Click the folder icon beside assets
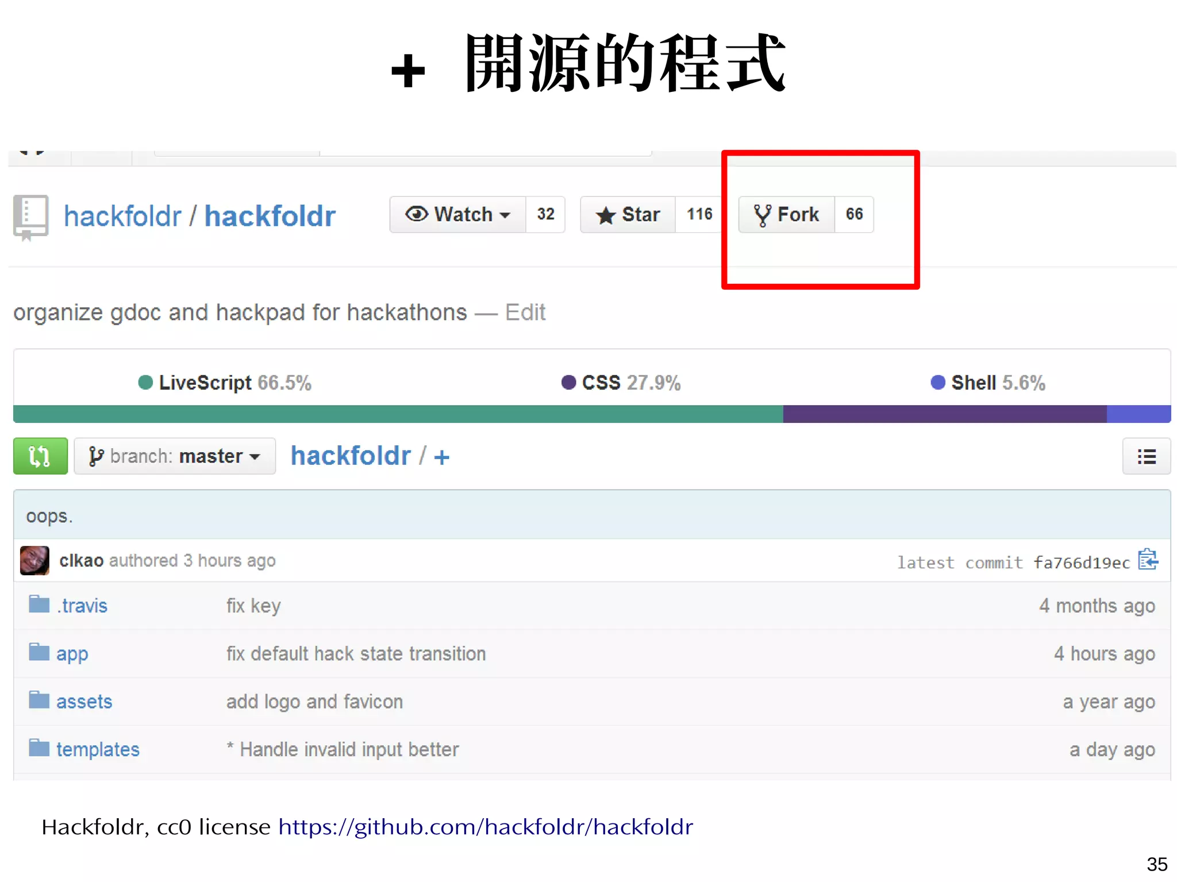Screen dimensions: 1177x882 point(39,700)
